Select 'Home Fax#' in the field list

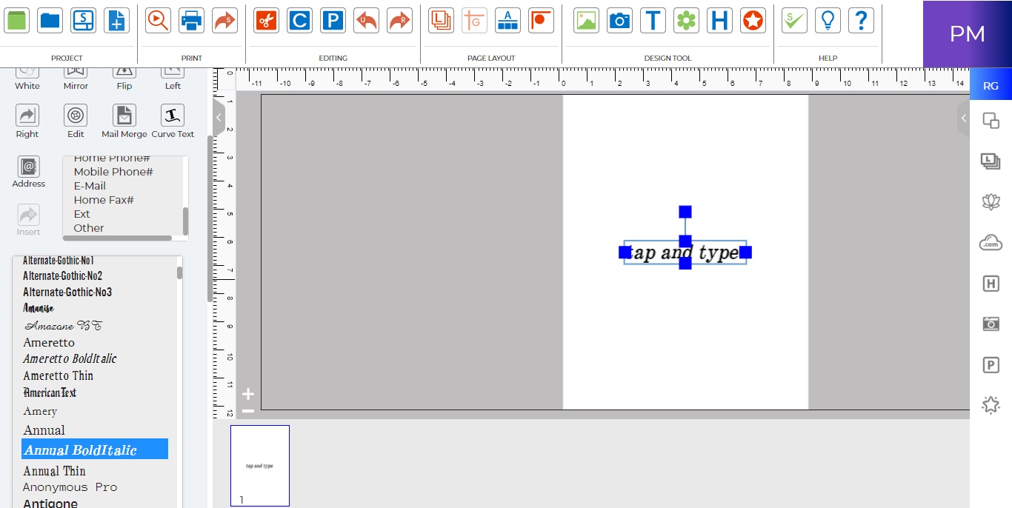104,200
